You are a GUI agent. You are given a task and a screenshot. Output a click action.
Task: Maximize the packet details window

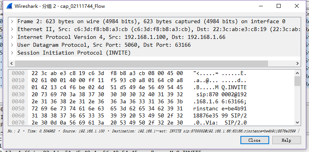pos(279,6)
